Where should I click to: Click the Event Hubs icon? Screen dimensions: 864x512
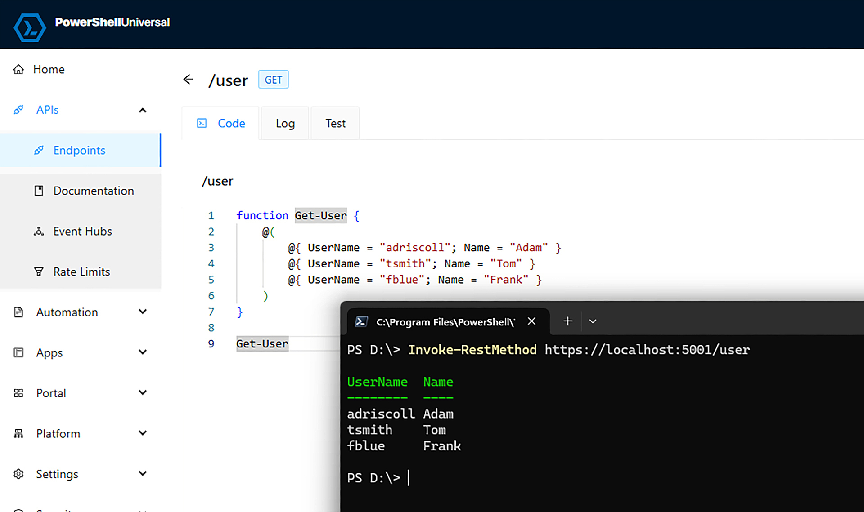click(x=39, y=231)
